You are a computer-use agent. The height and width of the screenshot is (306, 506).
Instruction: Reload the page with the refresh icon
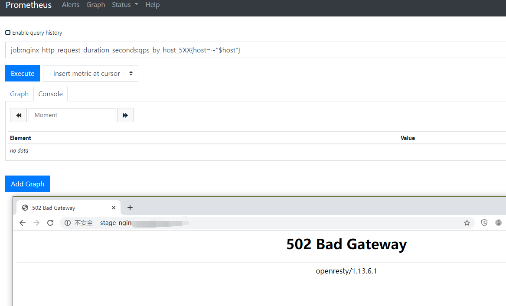pos(50,223)
